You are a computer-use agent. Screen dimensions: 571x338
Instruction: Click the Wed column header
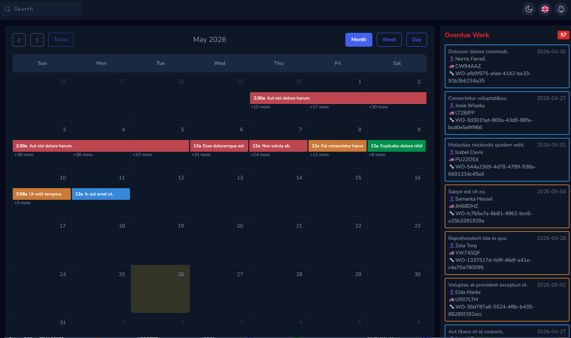tap(219, 63)
